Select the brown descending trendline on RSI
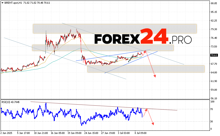Viewport: 220px width, 136px height. (105, 106)
